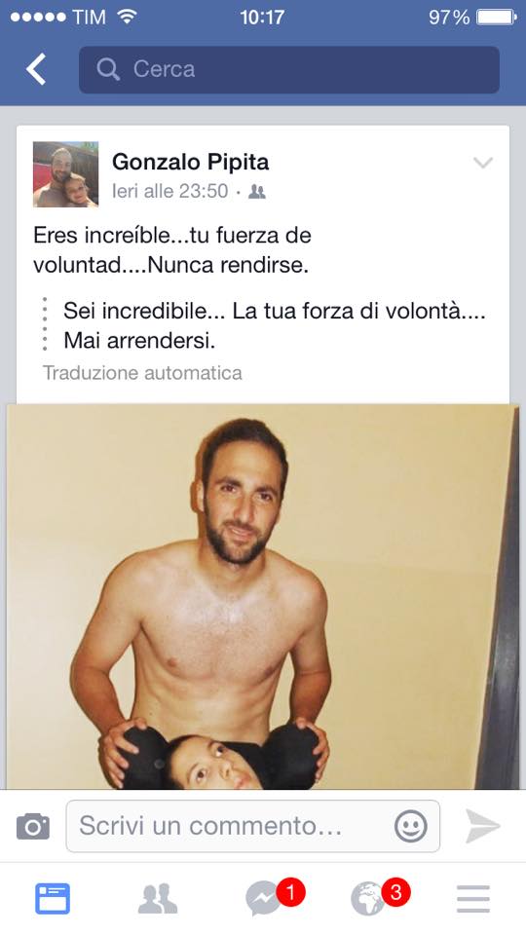
Task: Open the Friend Requests tab icon
Action: tap(158, 899)
